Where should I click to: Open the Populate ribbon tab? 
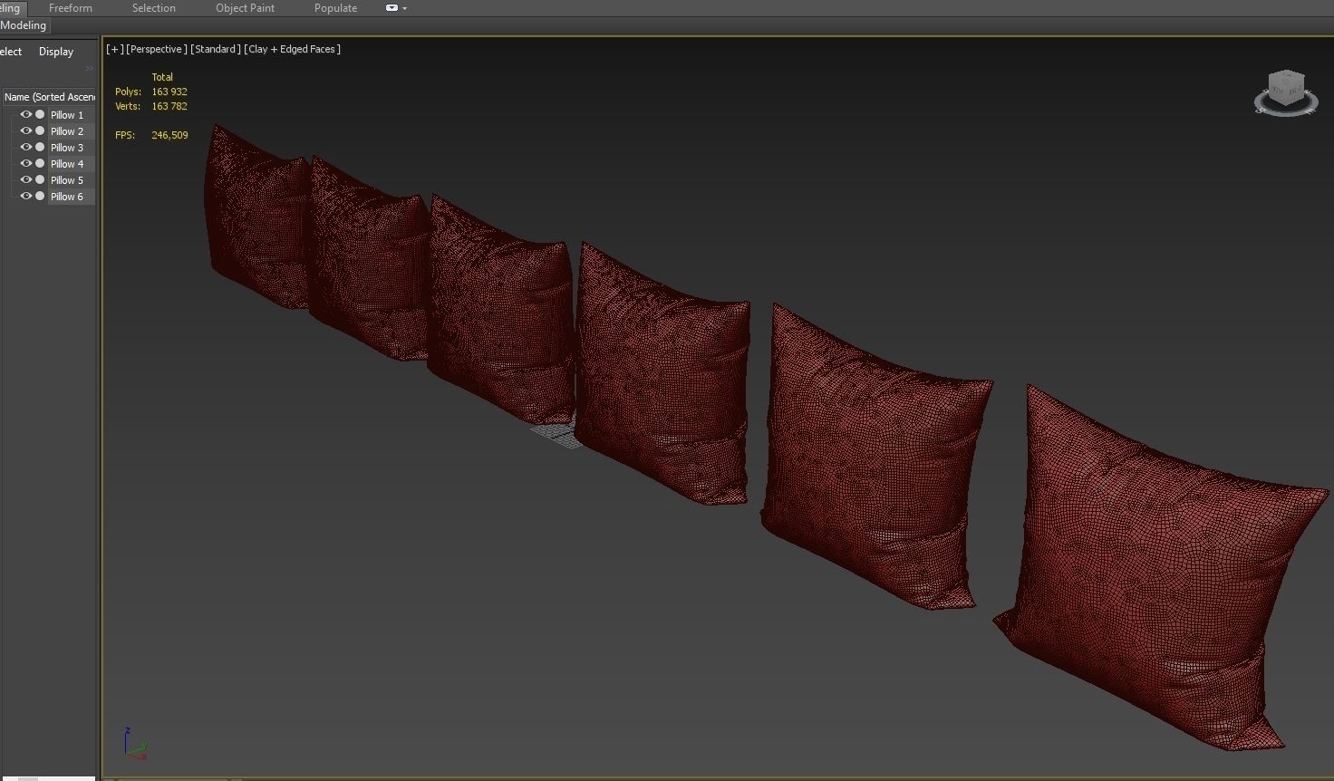click(x=335, y=8)
